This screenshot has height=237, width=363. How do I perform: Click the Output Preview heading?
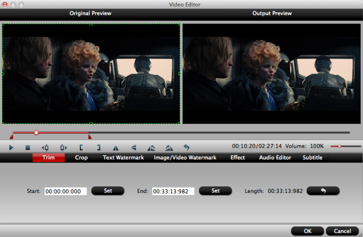coord(272,13)
